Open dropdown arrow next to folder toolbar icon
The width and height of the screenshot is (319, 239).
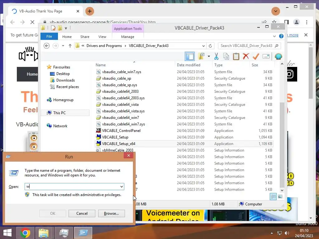(209, 56)
